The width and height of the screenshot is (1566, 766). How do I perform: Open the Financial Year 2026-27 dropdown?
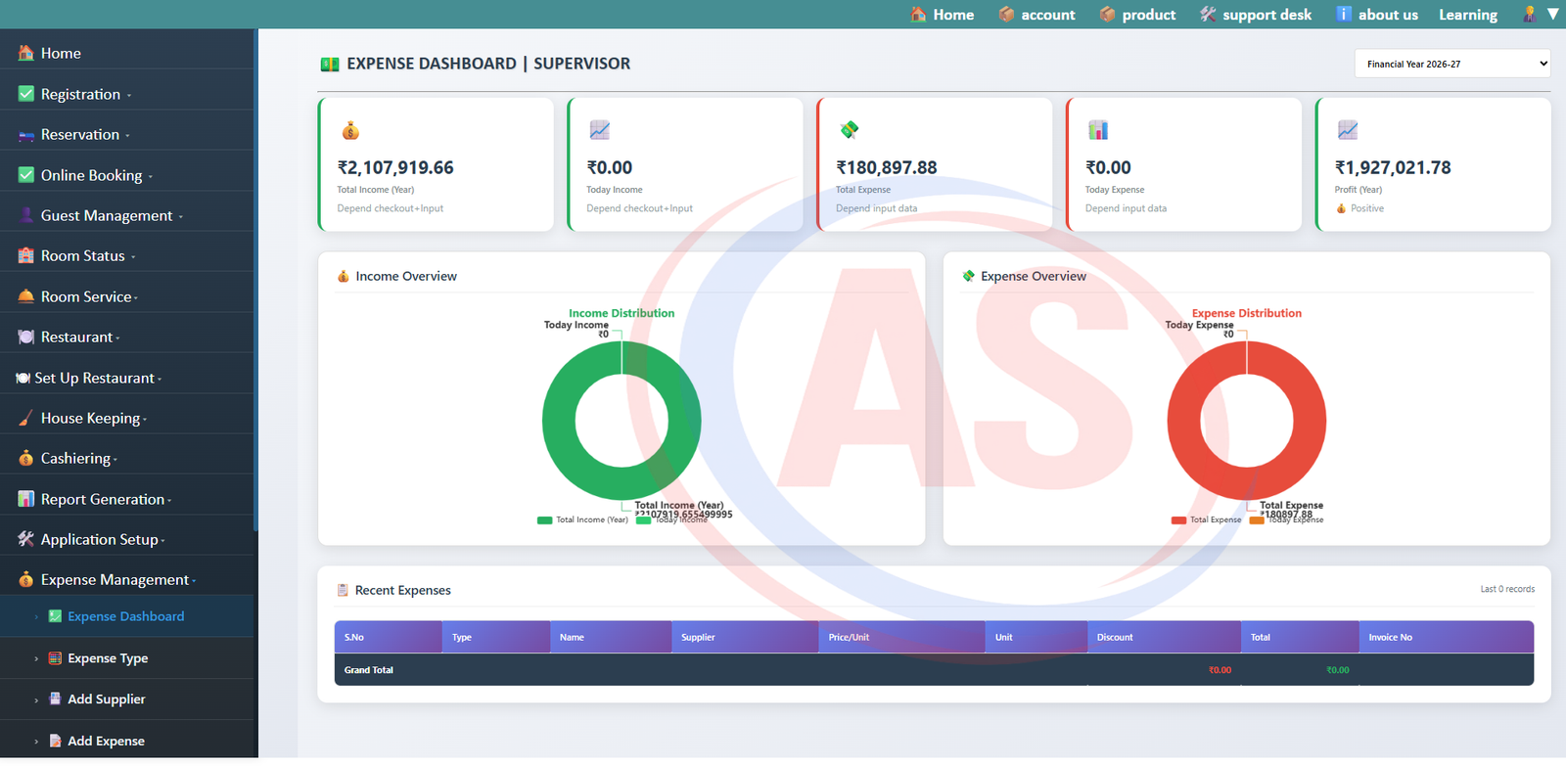1452,64
